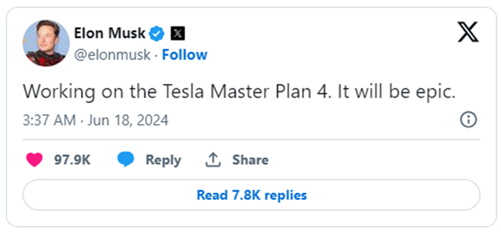The width and height of the screenshot is (501, 232).
Task: Follow the @elonmusk account
Action: click(x=185, y=55)
